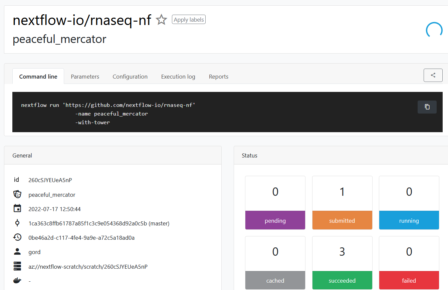
Task: Select the failed status card
Action: click(409, 263)
